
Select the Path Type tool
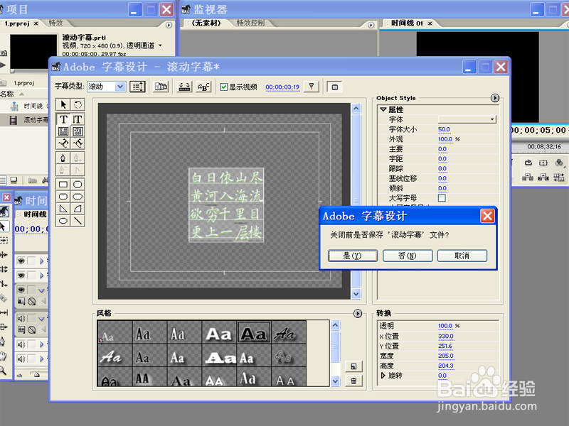pyautogui.click(x=63, y=143)
